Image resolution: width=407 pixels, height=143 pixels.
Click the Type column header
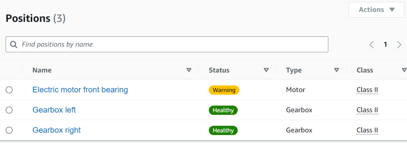(x=294, y=71)
